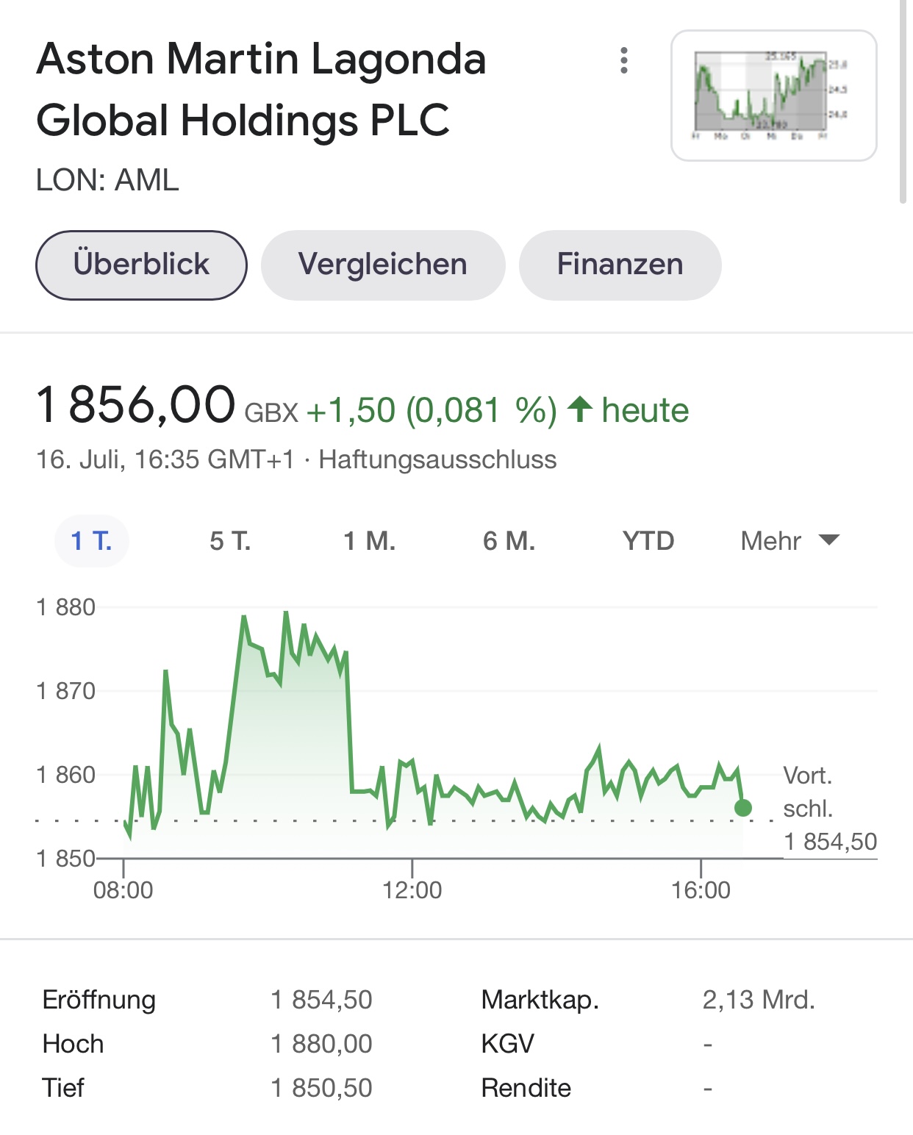The width and height of the screenshot is (913, 1135).
Task: Click the green end-of-day price dot
Action: (x=743, y=808)
